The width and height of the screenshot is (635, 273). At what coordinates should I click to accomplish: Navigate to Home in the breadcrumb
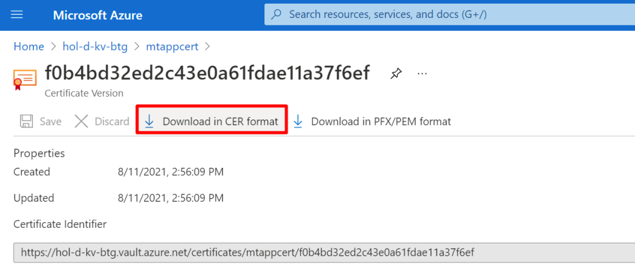[x=29, y=46]
